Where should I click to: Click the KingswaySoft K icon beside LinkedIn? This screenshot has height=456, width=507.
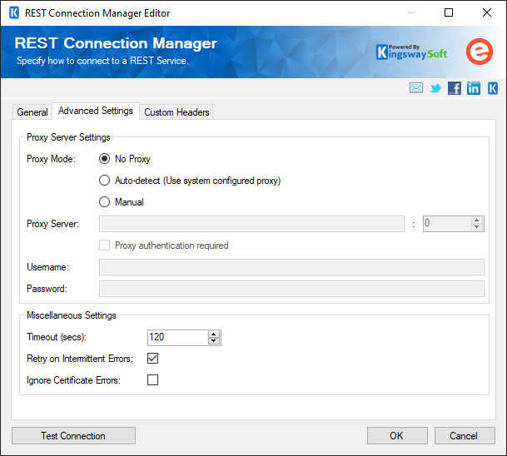click(x=493, y=88)
